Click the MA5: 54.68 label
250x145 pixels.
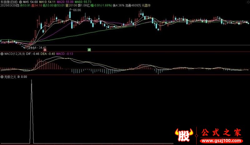pyautogui.click(x=30, y=2)
